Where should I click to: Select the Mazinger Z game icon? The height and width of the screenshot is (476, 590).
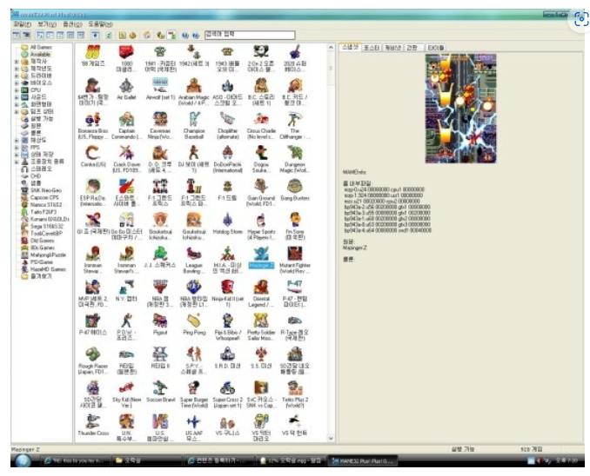click(x=261, y=257)
